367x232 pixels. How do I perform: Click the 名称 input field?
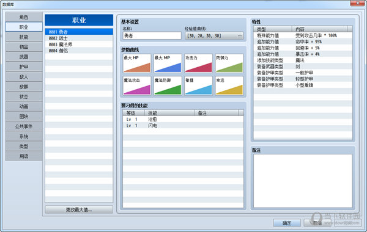[x=152, y=36]
